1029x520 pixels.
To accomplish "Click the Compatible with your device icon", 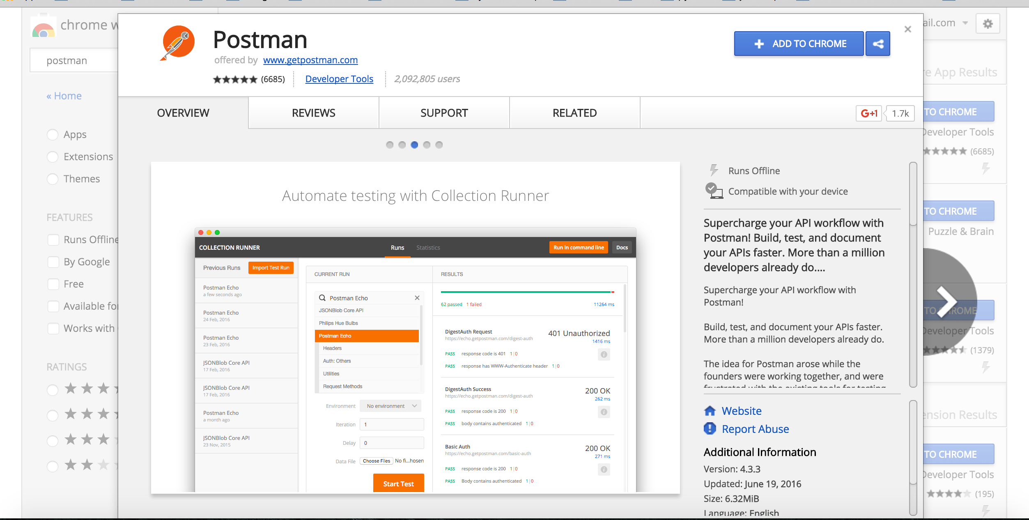I will [x=714, y=191].
